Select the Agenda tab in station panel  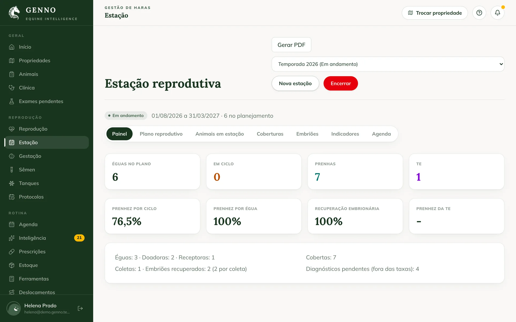point(381,134)
